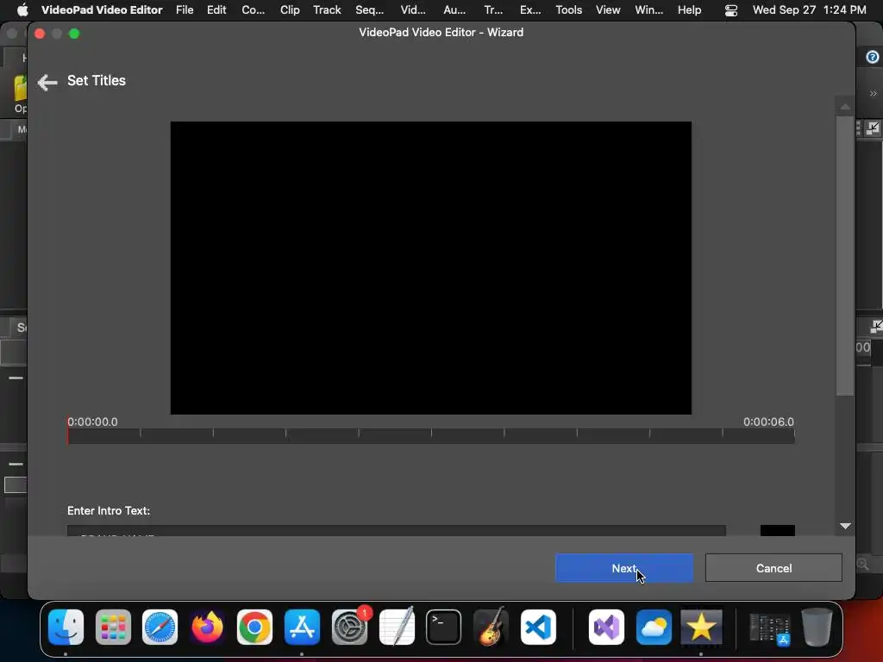Cancel the wizard

[x=773, y=568]
